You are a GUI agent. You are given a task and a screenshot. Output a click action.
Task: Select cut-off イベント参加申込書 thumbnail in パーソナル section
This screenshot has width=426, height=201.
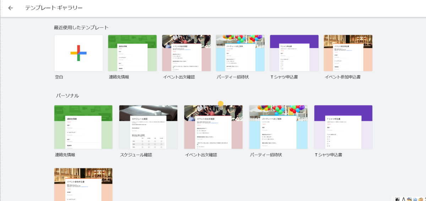(x=83, y=184)
